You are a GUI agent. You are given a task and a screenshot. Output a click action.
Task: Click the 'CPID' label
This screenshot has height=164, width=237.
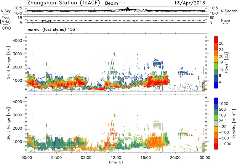pyautogui.click(x=7, y=28)
